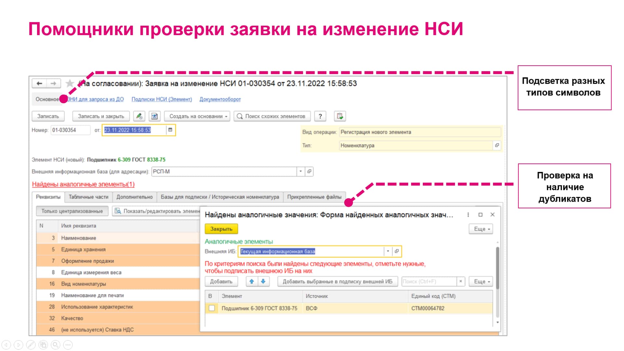Switch to the Табличные части tab

pyautogui.click(x=88, y=197)
